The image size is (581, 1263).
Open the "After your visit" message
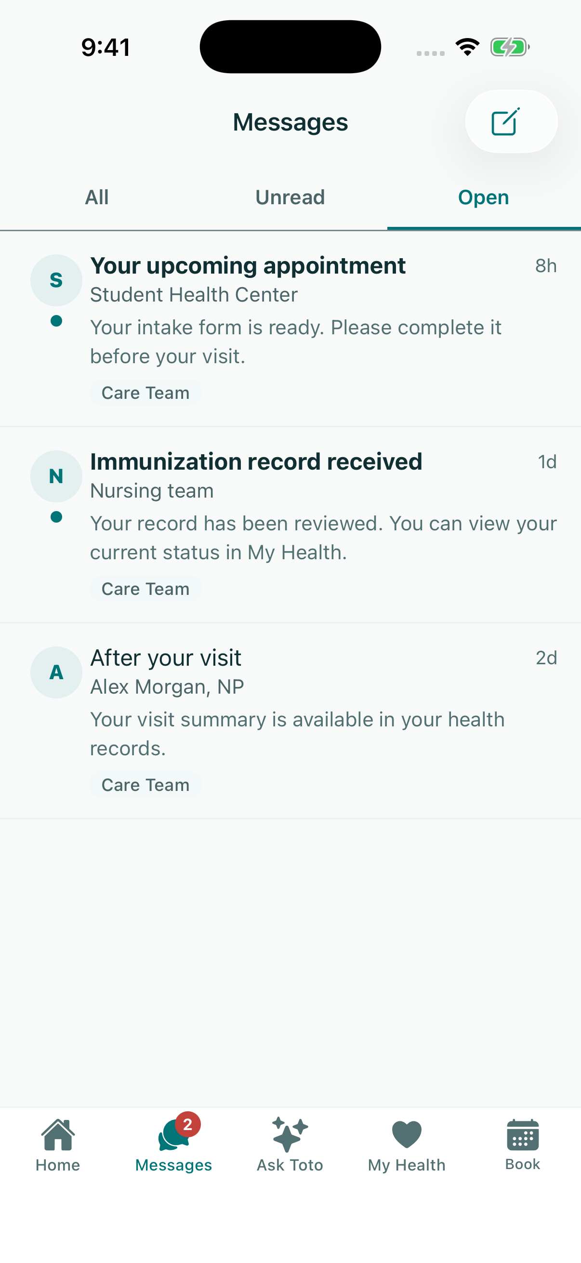[290, 721]
